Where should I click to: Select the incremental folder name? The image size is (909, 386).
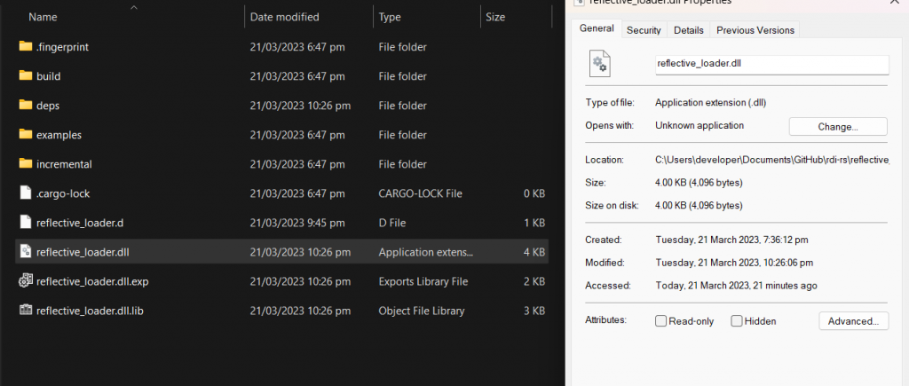tap(64, 164)
